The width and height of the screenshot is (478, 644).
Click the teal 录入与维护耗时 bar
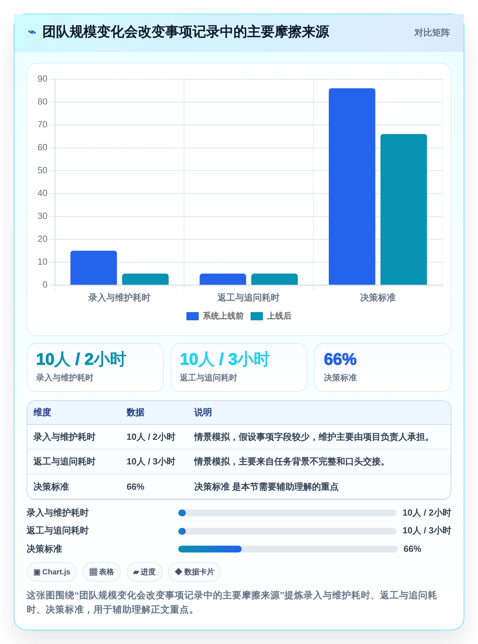click(145, 279)
